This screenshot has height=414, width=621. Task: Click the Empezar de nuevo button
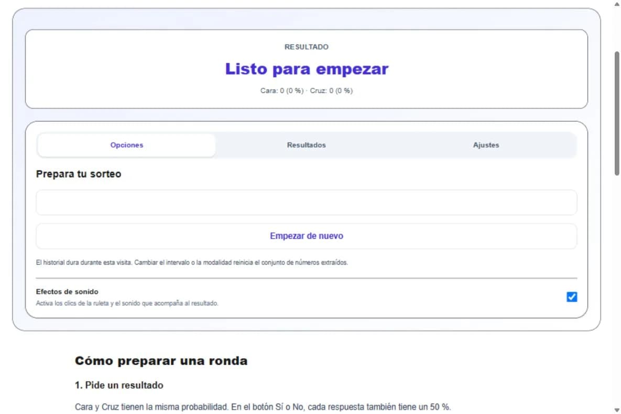point(306,236)
